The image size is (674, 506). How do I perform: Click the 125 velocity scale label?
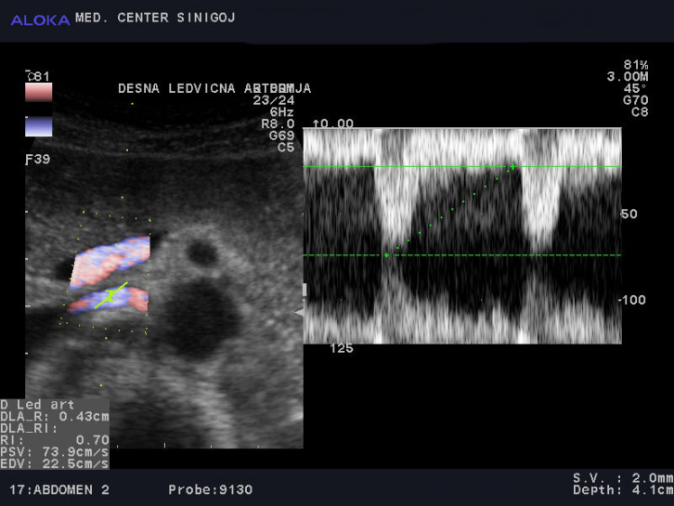[342, 348]
